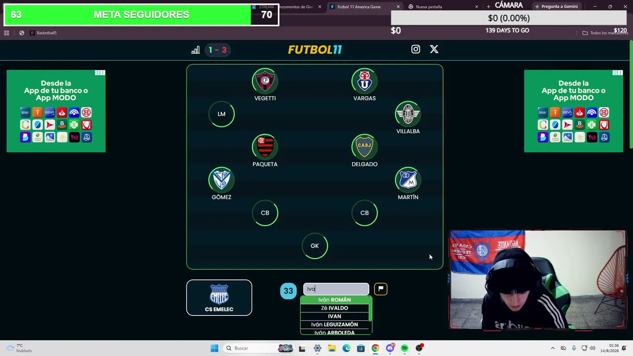The width and height of the screenshot is (633, 356).
Task: Open the Basketball5 bookmark
Action: (43, 33)
